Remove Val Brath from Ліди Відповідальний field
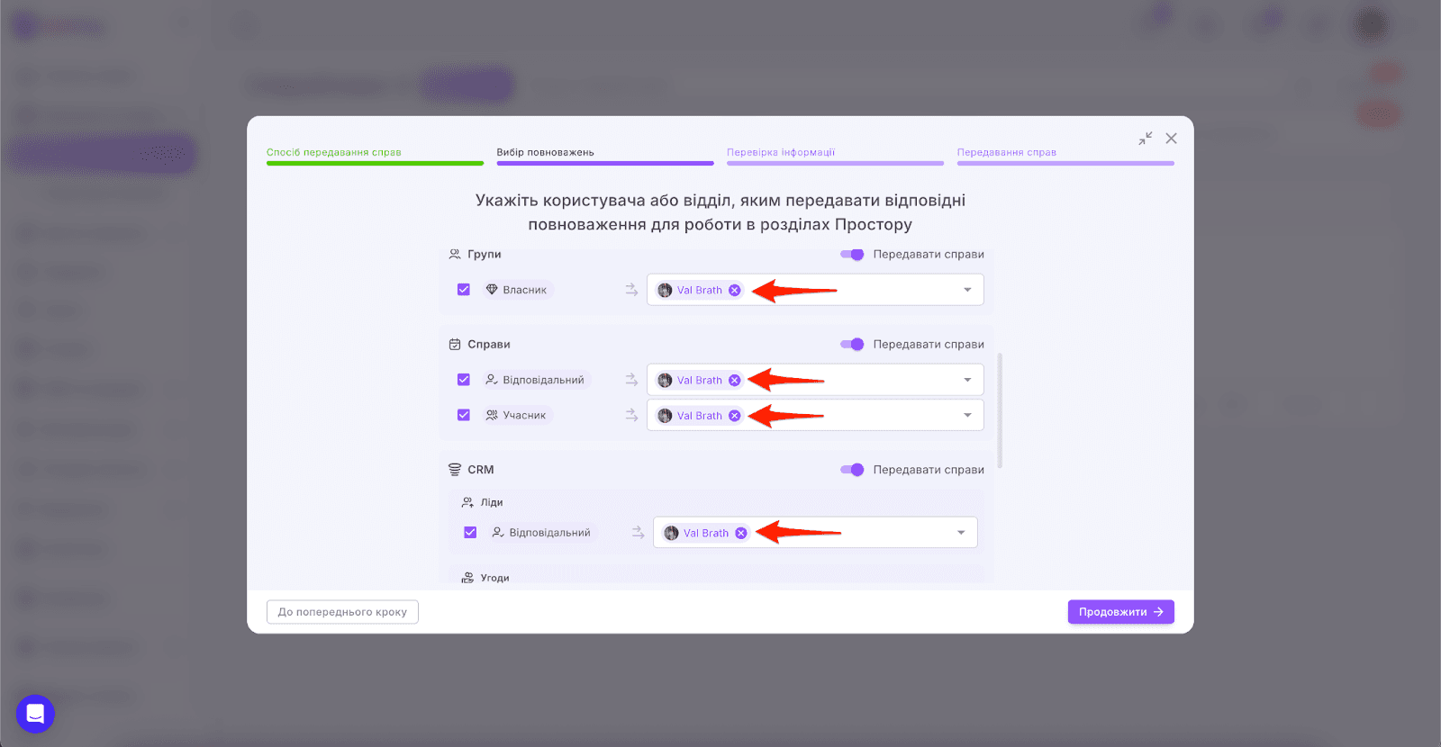Screen dimensions: 1441x747 pos(741,533)
